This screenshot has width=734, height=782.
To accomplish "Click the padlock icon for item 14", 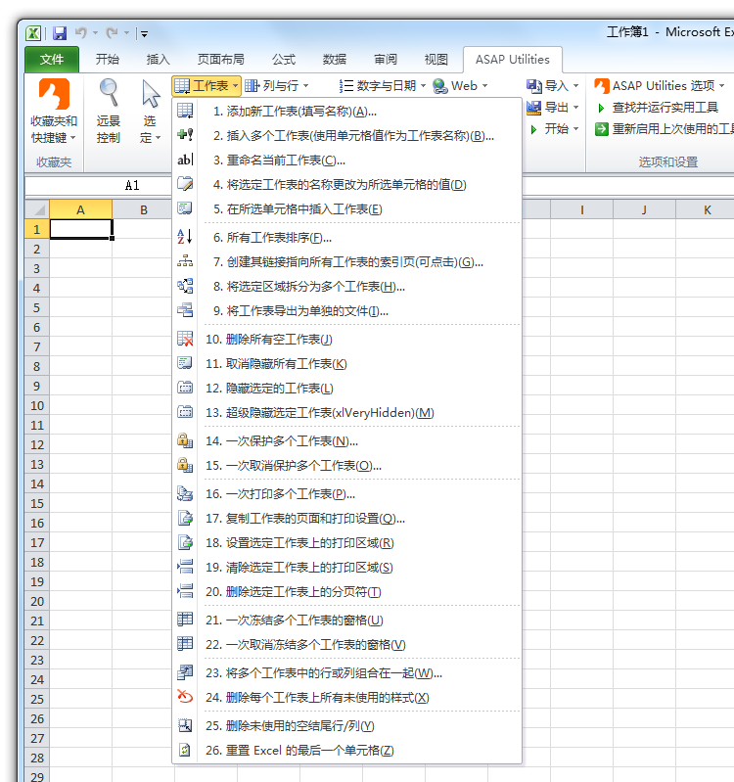I will tap(185, 440).
